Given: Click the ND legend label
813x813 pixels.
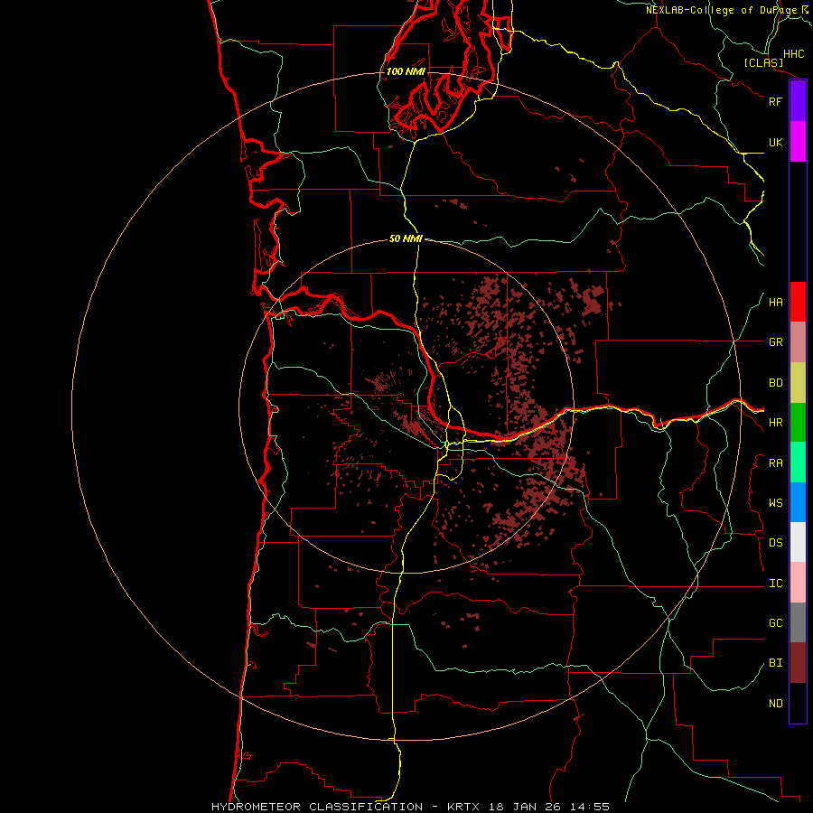Looking at the screenshot, I should point(775,704).
